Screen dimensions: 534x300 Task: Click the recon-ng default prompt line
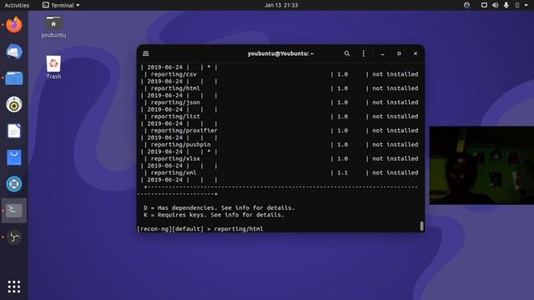(200, 229)
